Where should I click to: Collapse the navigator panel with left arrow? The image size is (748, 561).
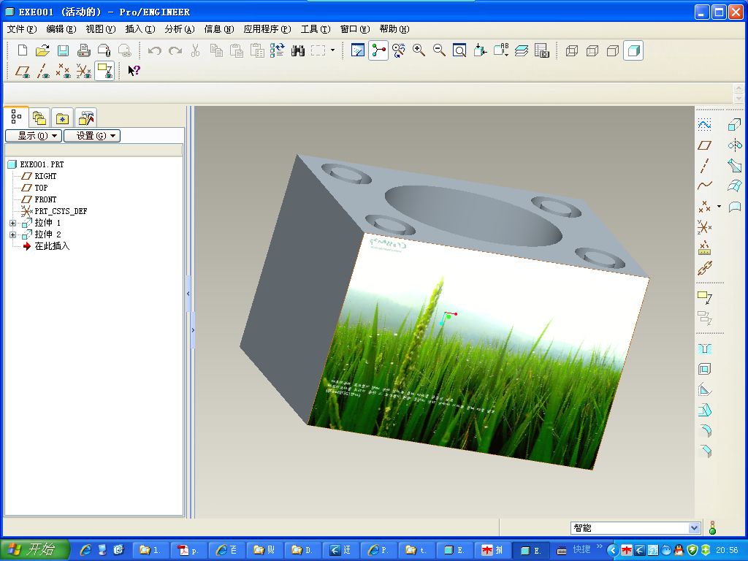[188, 294]
